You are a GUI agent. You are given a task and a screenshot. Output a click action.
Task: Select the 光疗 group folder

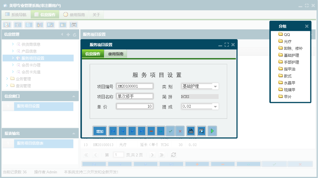pyautogui.click(x=287, y=41)
